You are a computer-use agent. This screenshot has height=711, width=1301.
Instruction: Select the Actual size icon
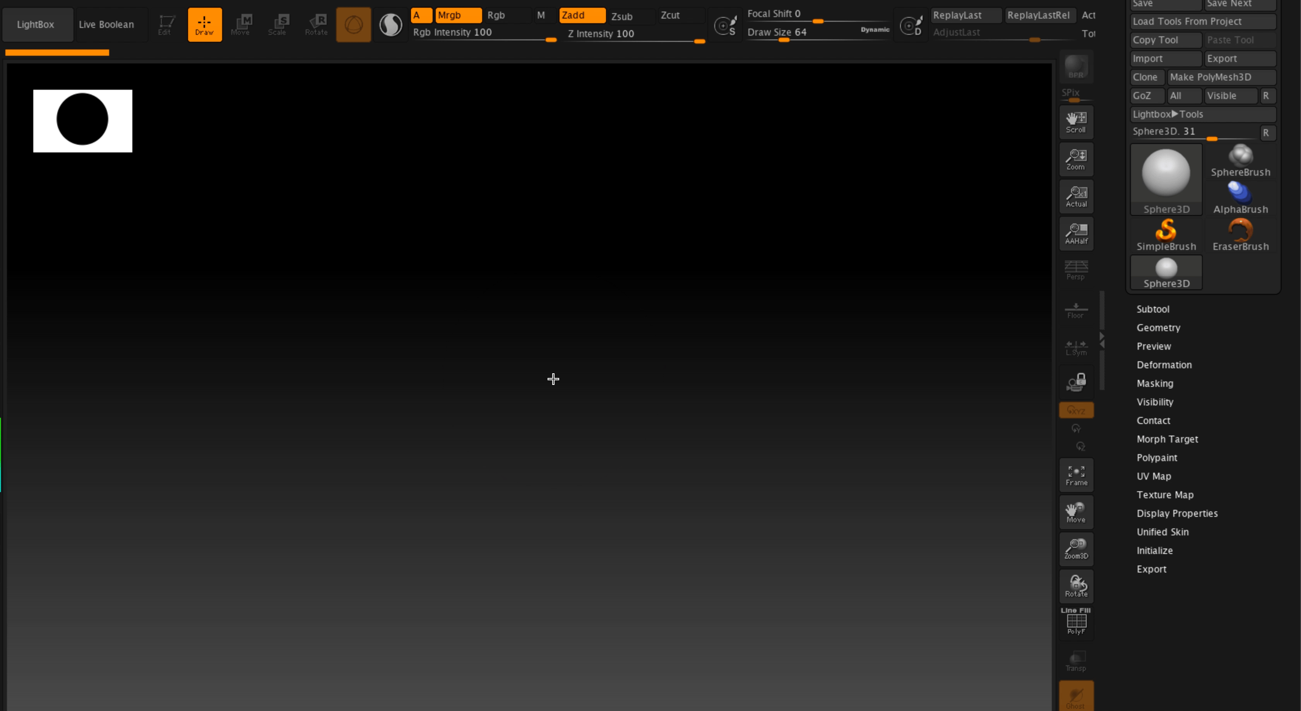(x=1076, y=197)
